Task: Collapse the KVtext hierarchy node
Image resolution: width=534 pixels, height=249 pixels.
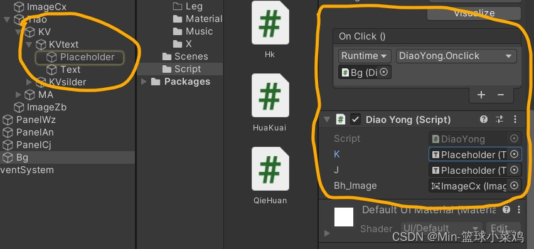Action: pos(29,45)
